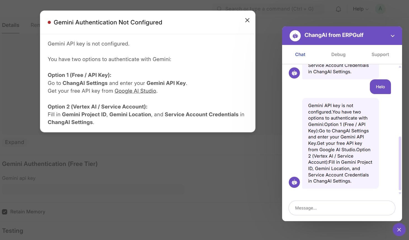Image resolution: width=409 pixels, height=240 pixels.
Task: Select the Chat tab
Action: [300, 55]
